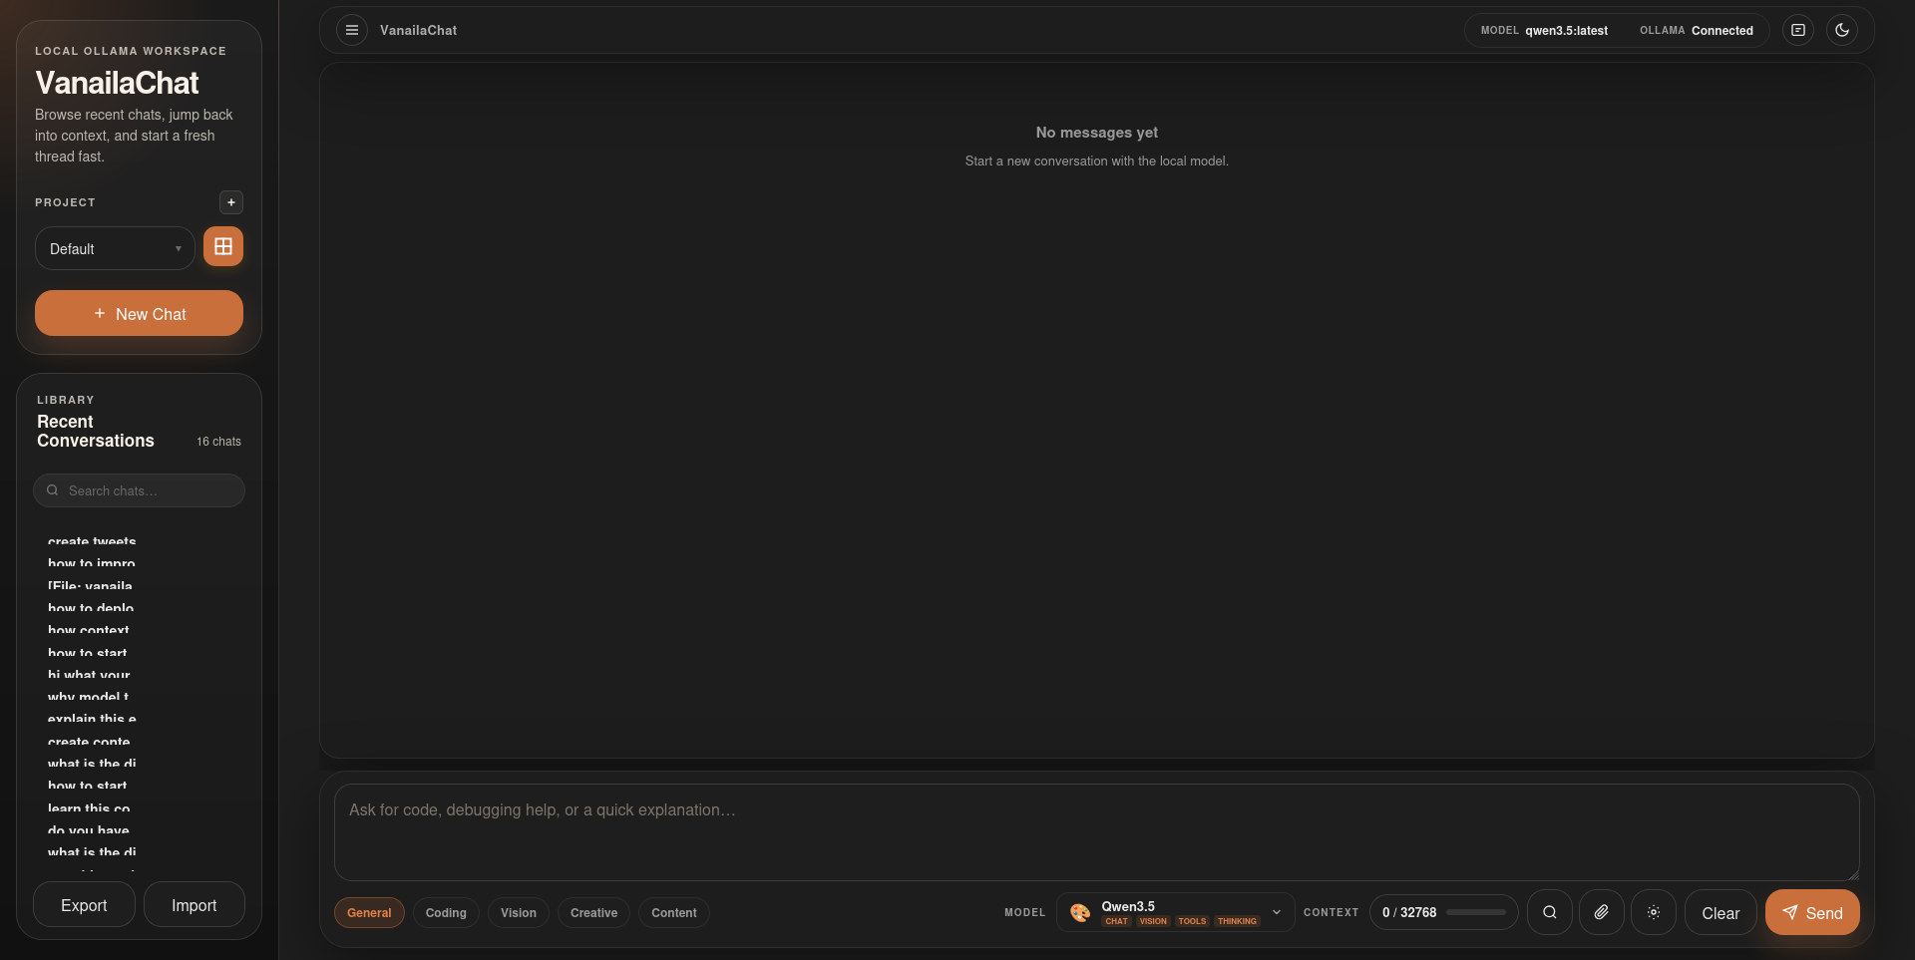Click the palette icon of the Qwen3.5 model
This screenshot has height=960, width=1915.
click(x=1080, y=912)
